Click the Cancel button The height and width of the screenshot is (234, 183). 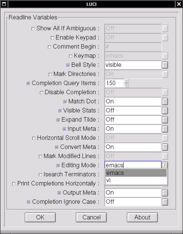(x=91, y=217)
